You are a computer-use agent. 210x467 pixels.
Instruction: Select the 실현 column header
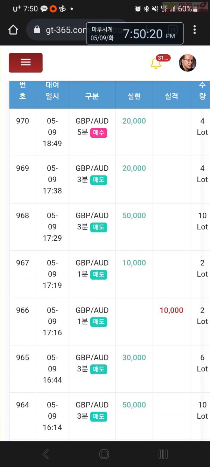coord(134,96)
